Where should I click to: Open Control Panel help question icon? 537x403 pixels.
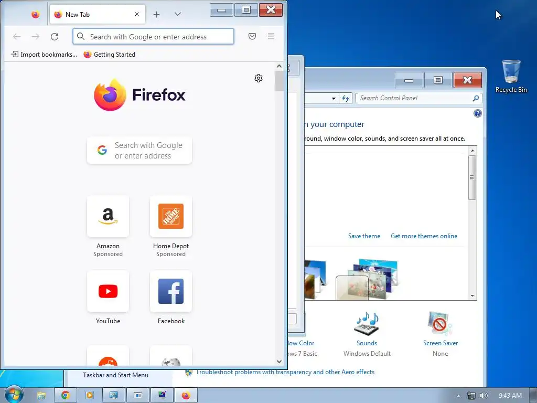477,113
